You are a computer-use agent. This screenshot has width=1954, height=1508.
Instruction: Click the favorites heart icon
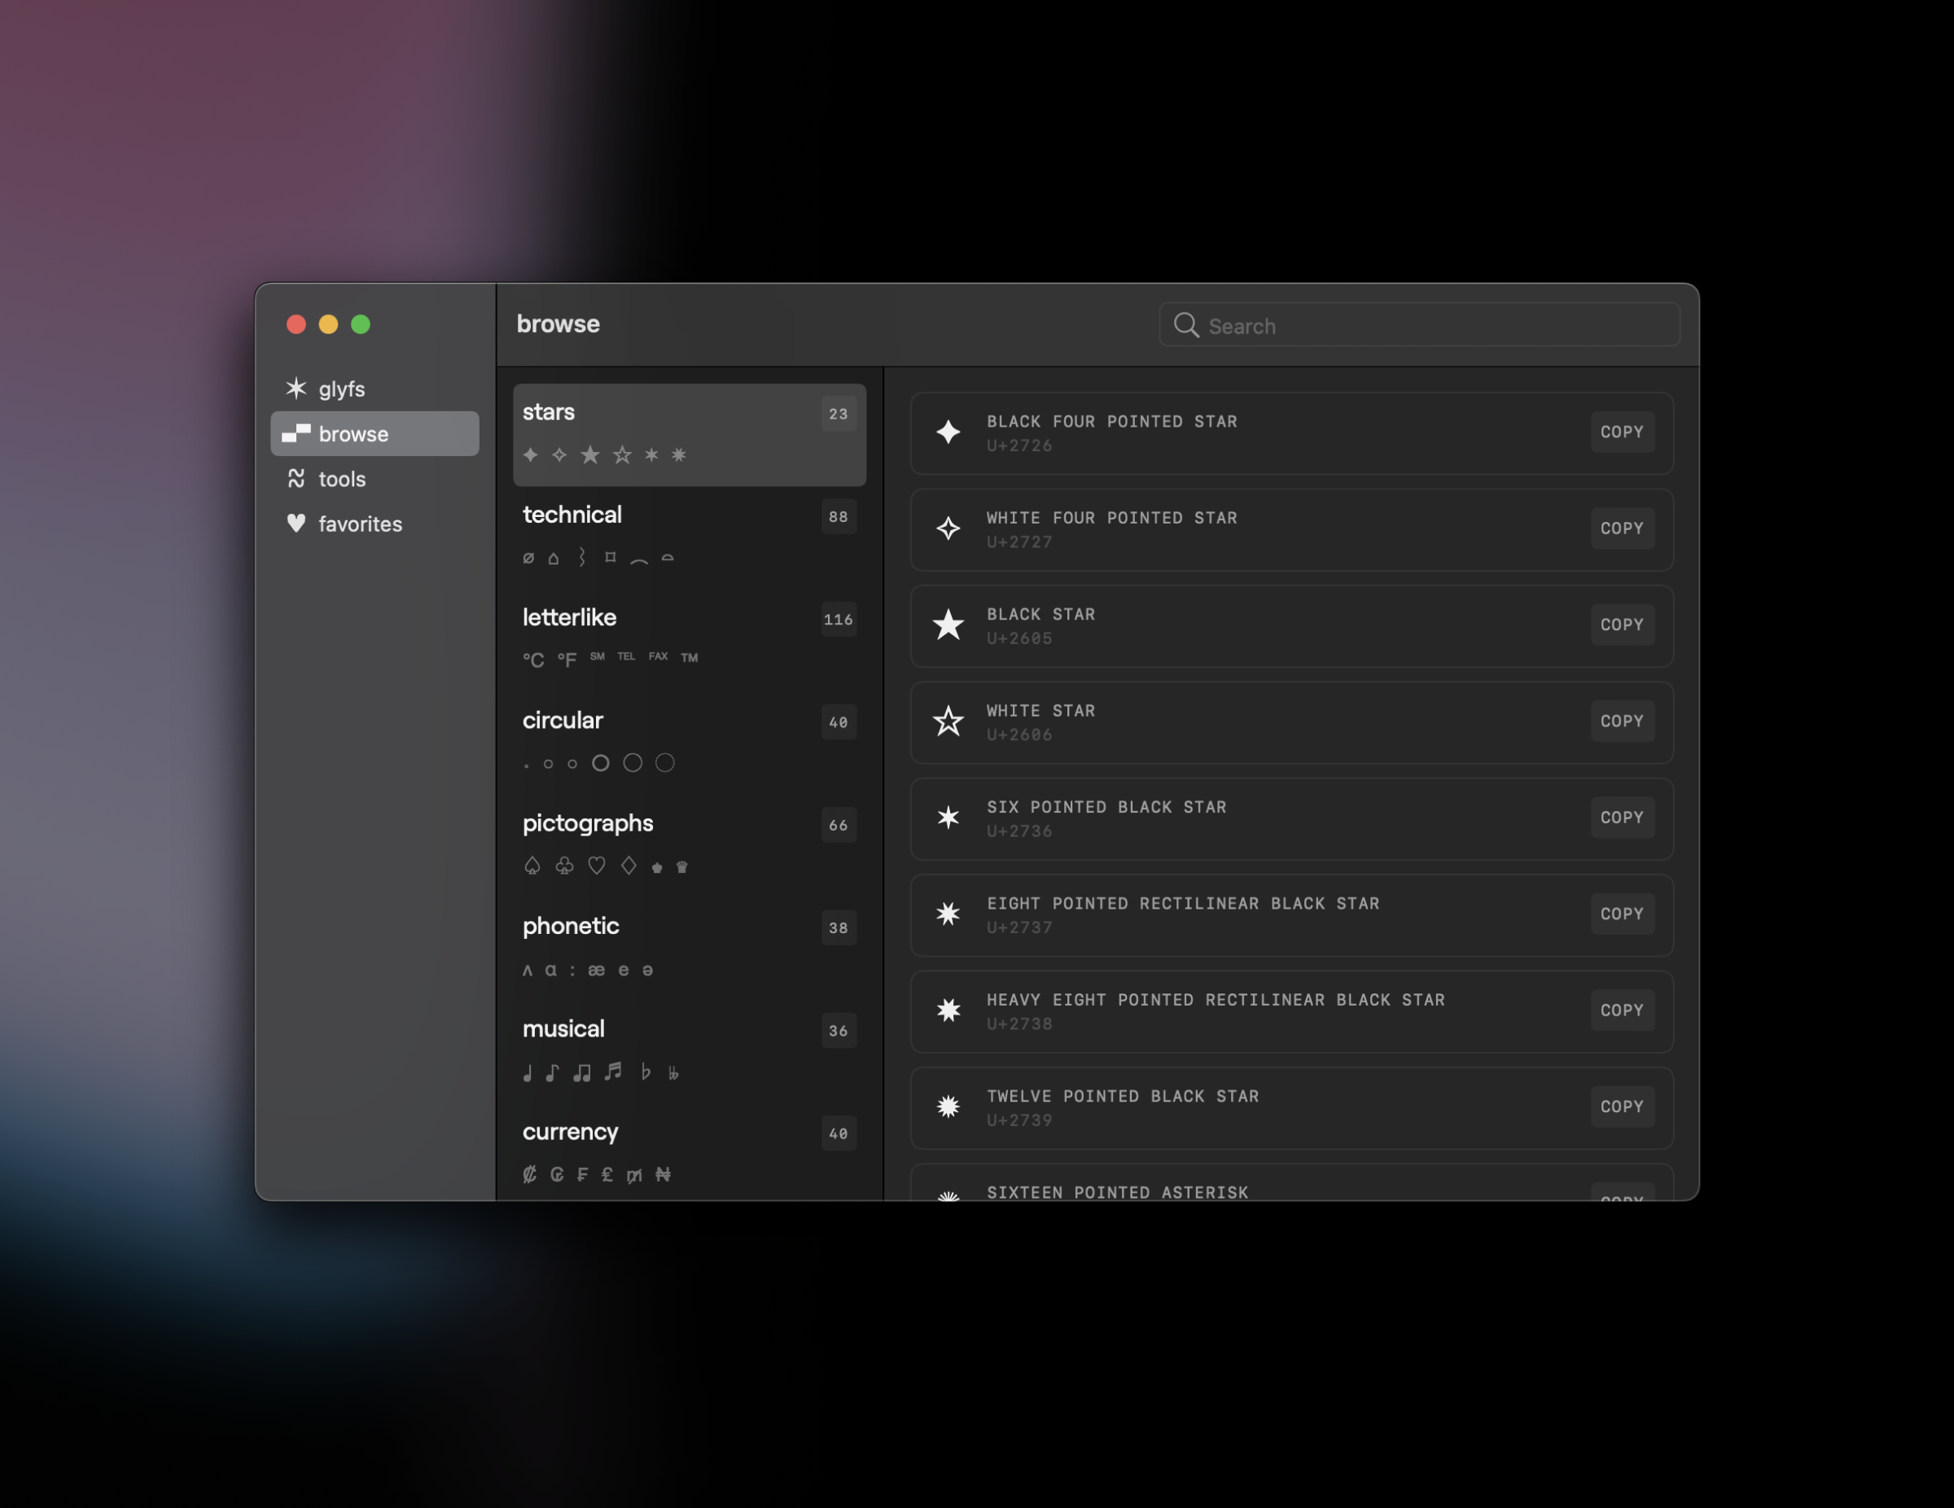click(296, 524)
